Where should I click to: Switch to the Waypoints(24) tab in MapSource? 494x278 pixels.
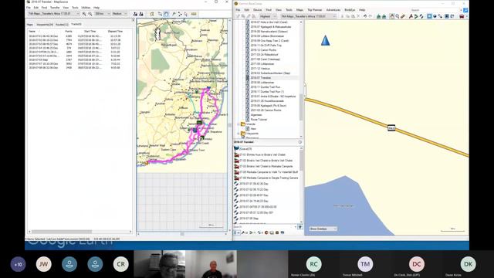45,24
